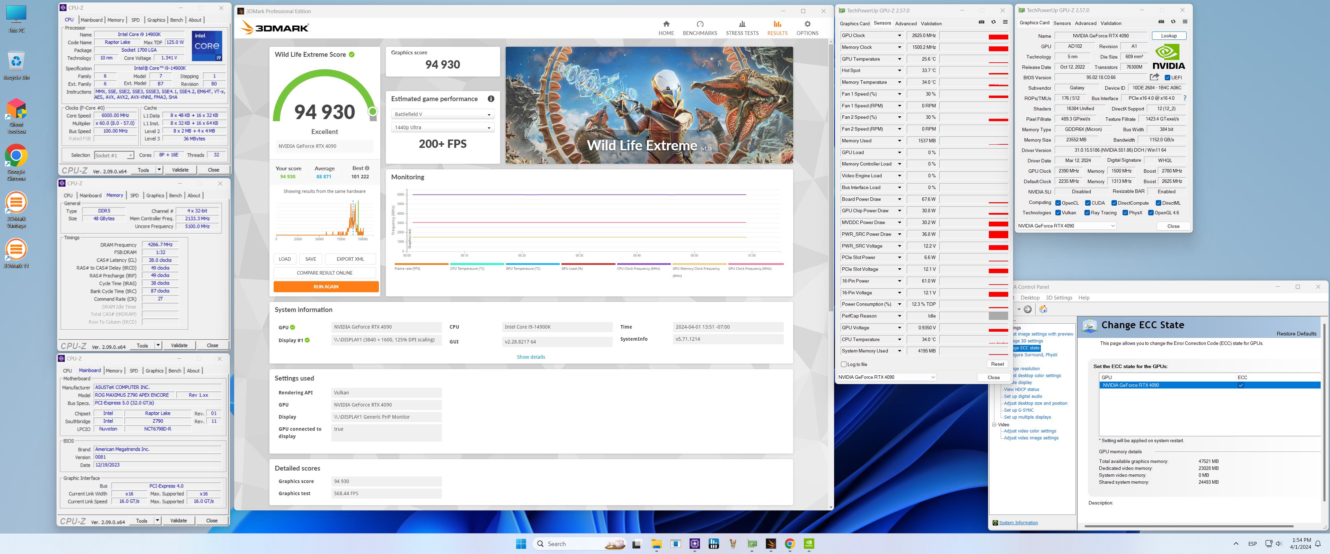Screen dimensions: 1330x554
Task: Click the HWiNFO icon in the taskbar
Action: click(x=713, y=544)
